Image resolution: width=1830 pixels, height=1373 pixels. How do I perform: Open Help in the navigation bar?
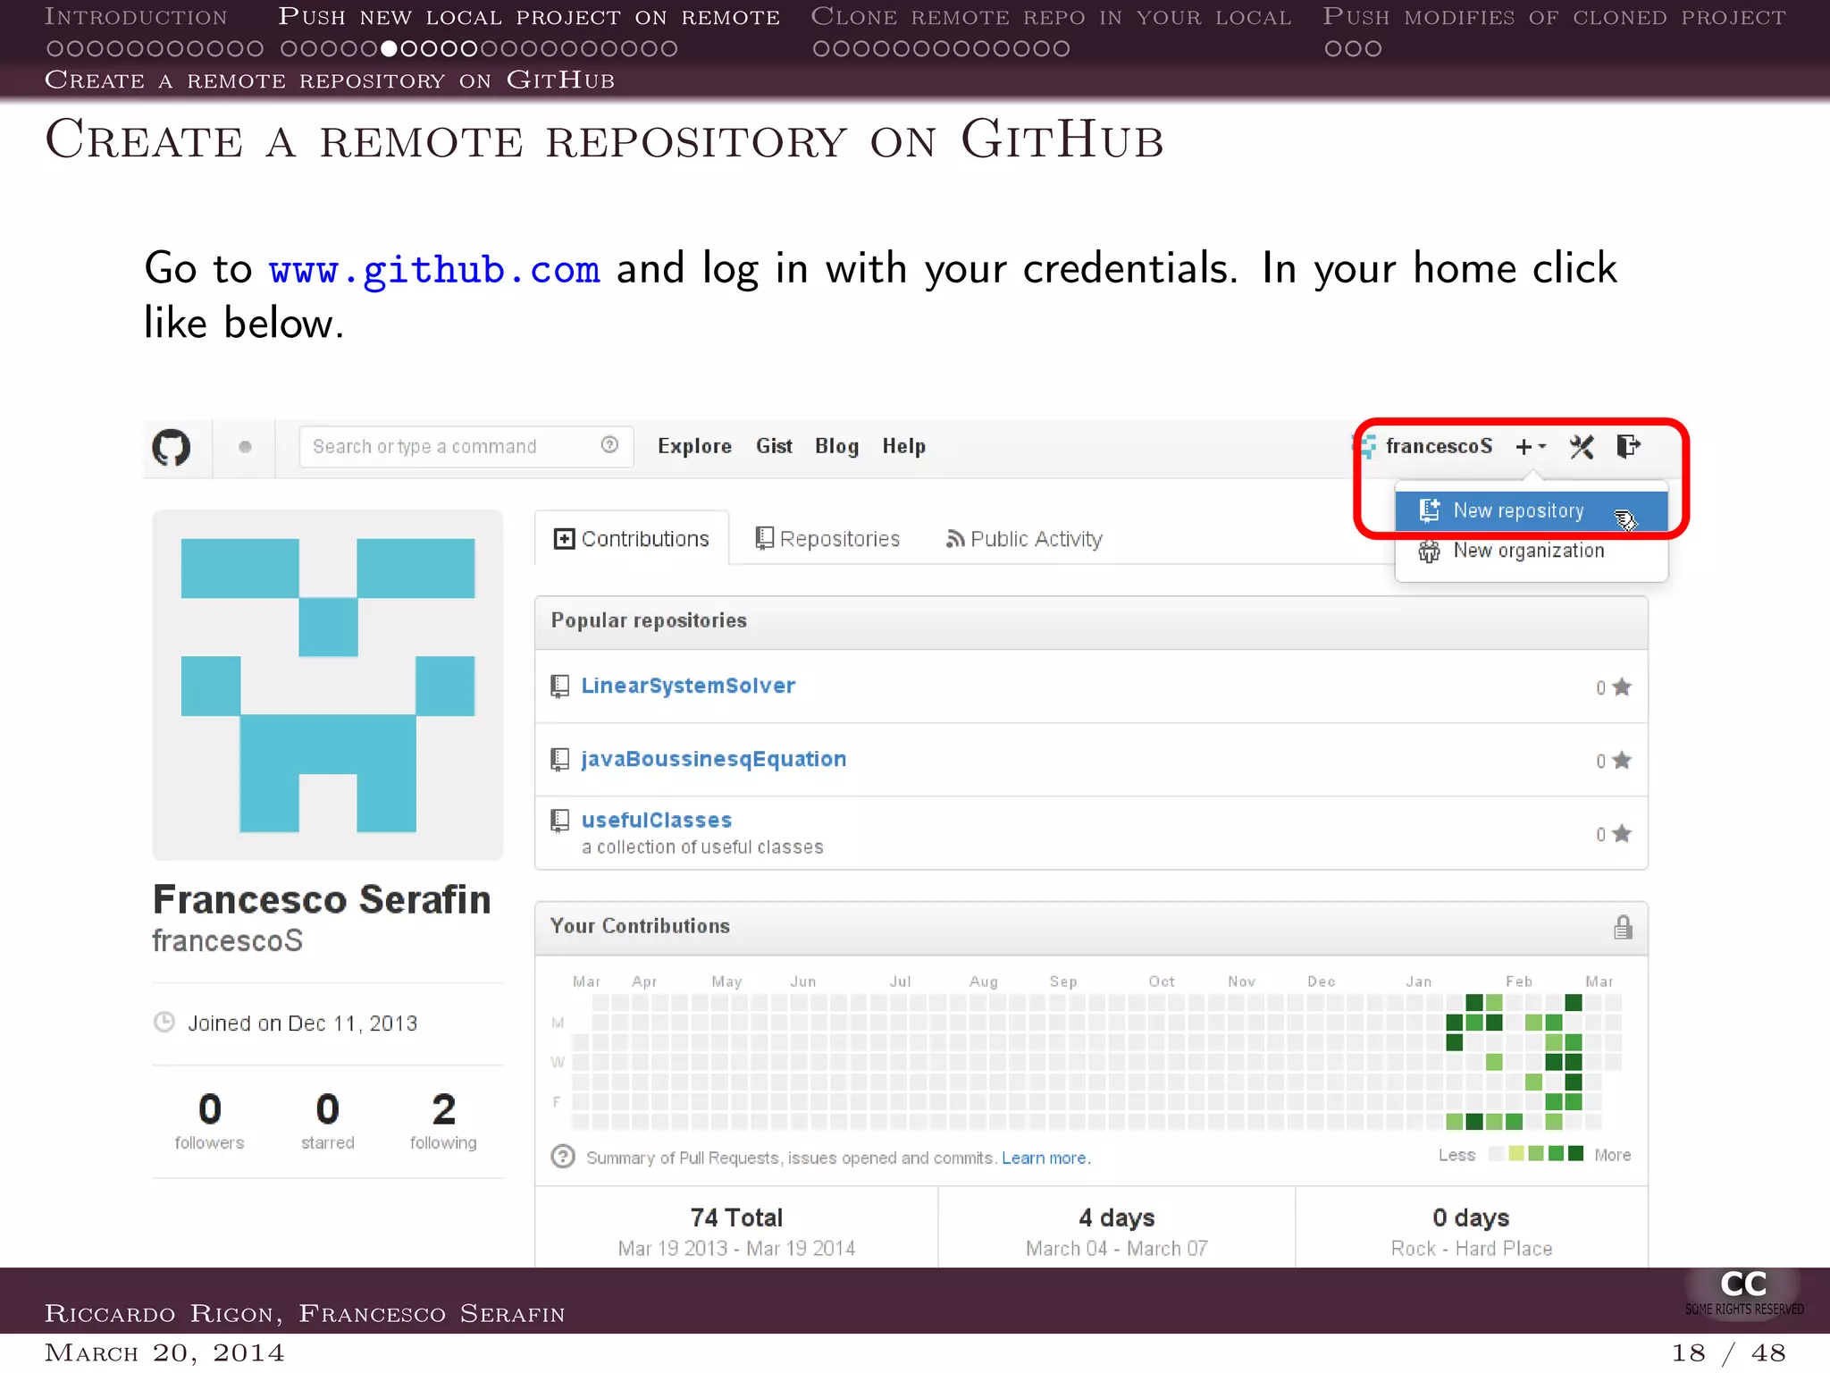coord(903,446)
